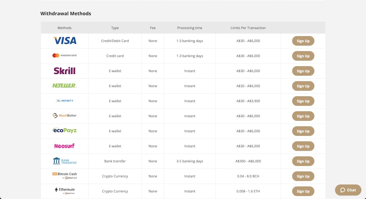Sign up in the MiFinity row

(303, 101)
